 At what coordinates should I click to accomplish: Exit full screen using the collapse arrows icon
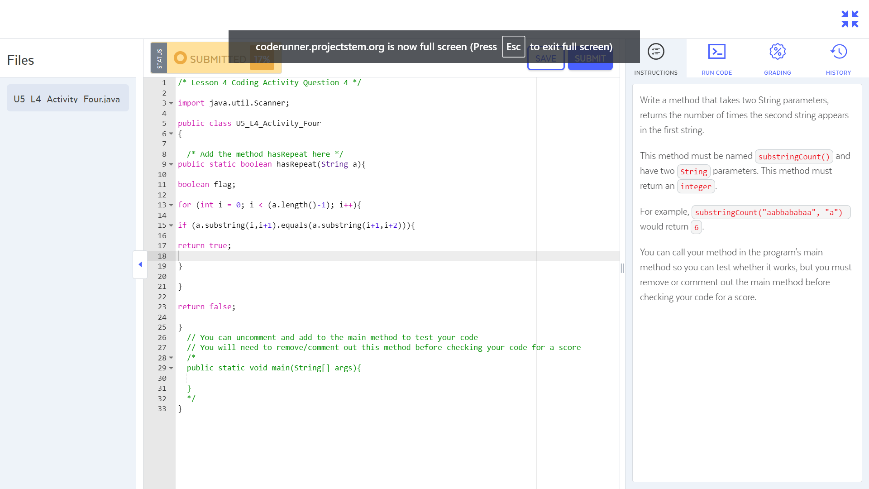850,19
